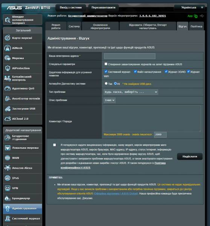
Task: Enable ASUS support debug log creation checkbox
Action: [106, 64]
